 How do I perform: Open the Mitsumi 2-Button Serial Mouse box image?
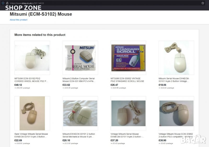80,58
